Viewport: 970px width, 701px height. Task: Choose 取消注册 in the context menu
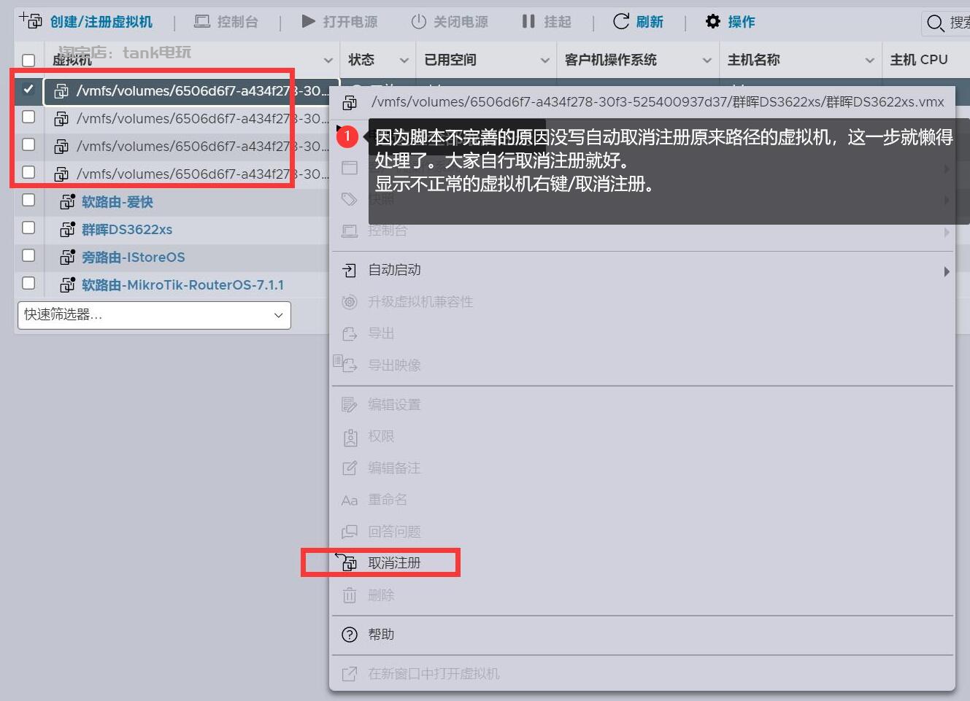[x=394, y=563]
